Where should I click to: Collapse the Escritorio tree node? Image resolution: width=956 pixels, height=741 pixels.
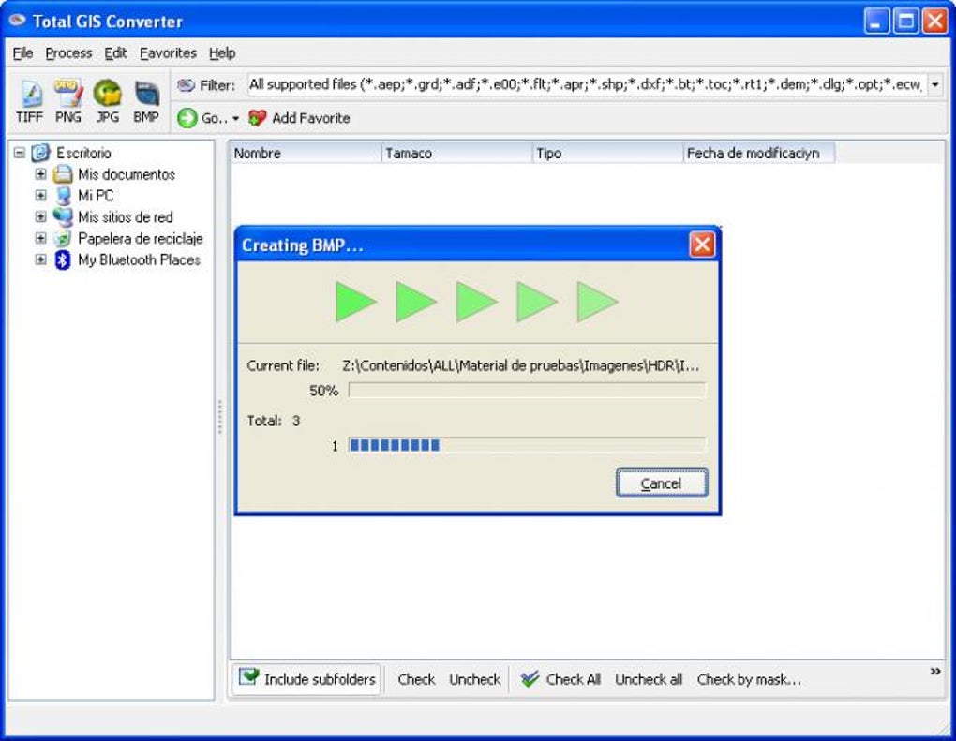(20, 153)
